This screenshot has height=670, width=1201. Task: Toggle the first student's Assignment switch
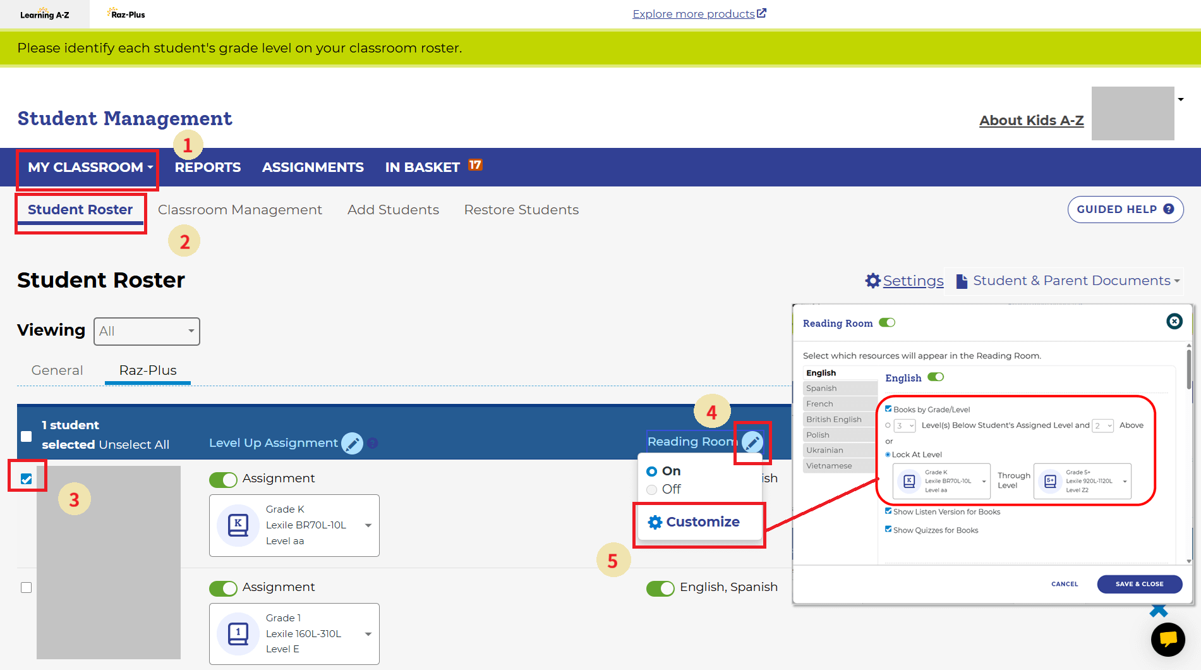(x=223, y=480)
